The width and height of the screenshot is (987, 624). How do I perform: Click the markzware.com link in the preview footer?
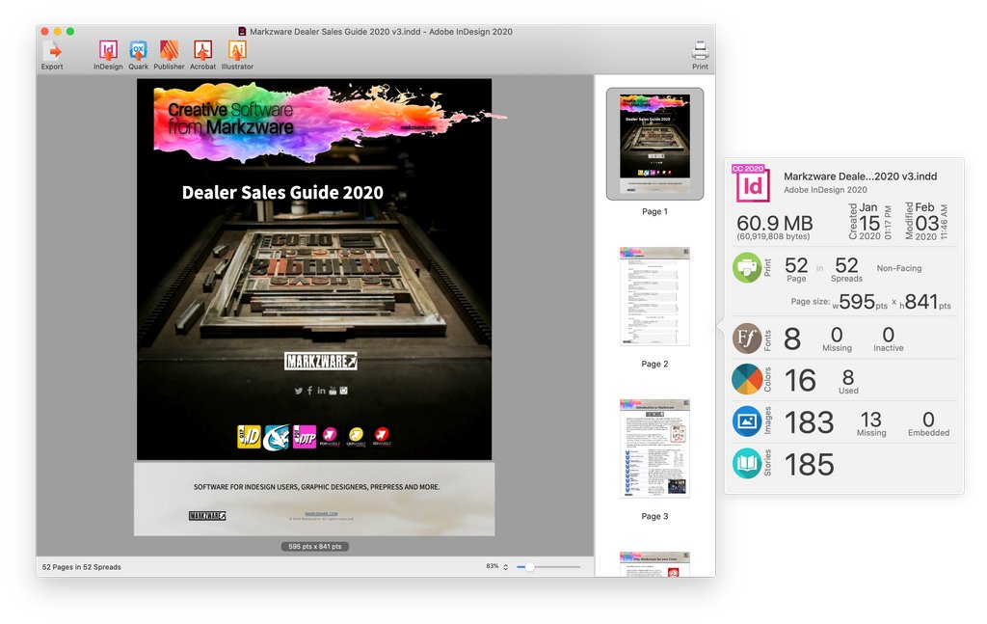[321, 514]
